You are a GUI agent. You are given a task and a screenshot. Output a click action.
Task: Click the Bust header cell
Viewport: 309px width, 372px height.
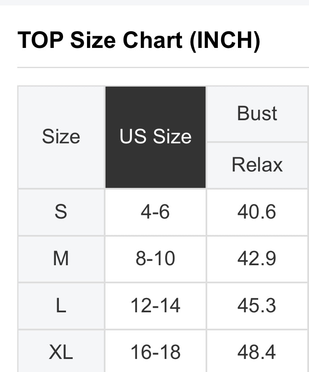pyautogui.click(x=257, y=114)
